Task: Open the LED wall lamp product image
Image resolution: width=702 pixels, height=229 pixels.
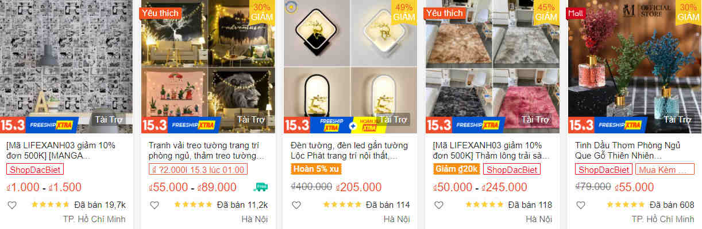Action: [x=350, y=66]
